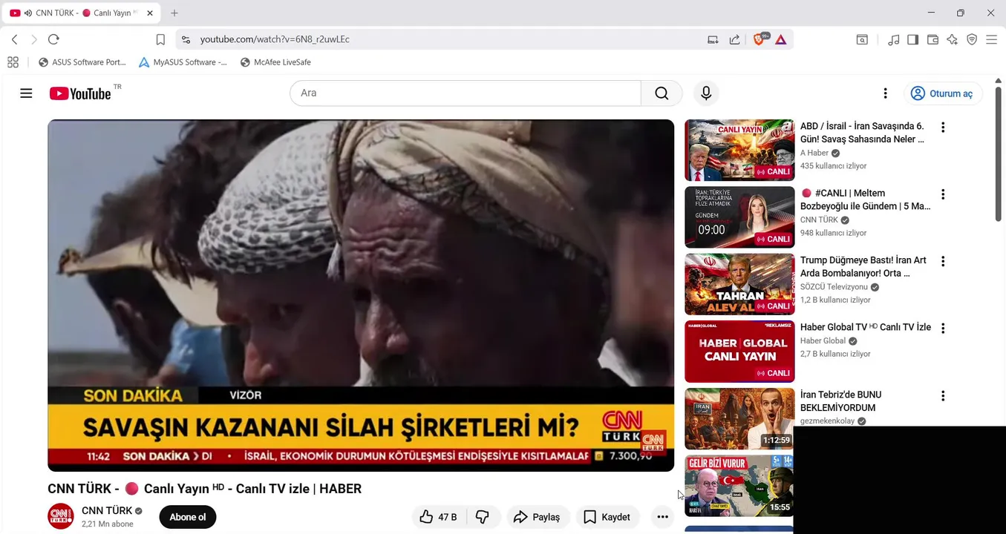Open Brave Wallet icon
Viewport: 1006px width, 534px height.
click(933, 39)
